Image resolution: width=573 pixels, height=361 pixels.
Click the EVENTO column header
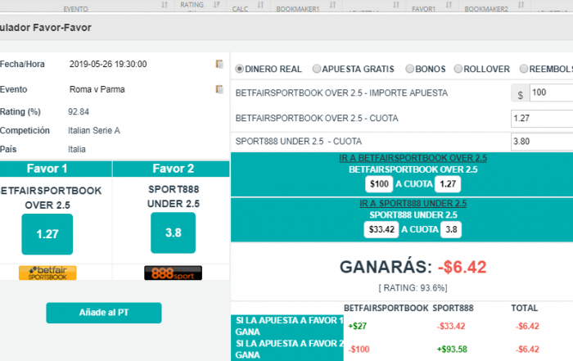click(x=75, y=9)
